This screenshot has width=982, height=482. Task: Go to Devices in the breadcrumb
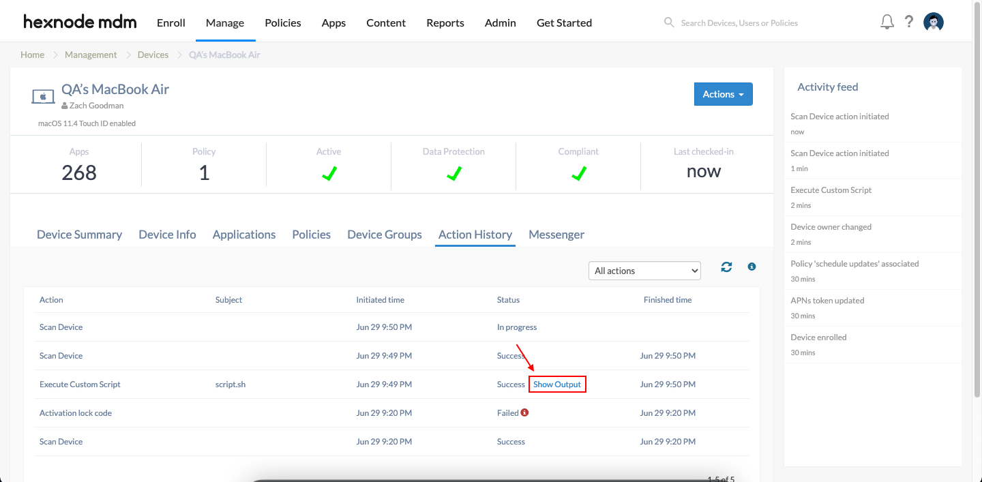[153, 55]
